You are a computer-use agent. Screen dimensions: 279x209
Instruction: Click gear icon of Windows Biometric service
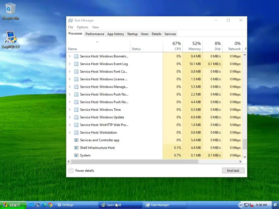click(x=76, y=56)
